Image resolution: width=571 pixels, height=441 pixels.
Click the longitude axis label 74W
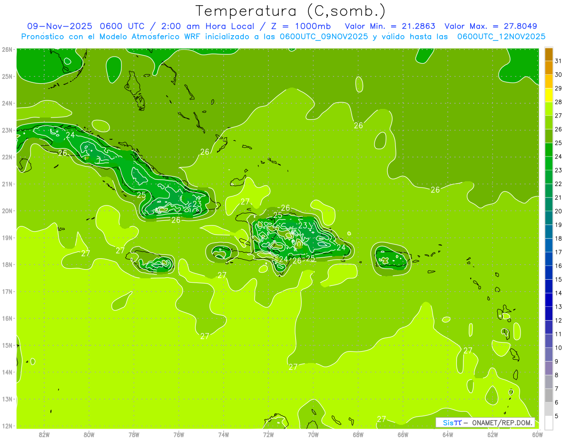[x=224, y=434]
